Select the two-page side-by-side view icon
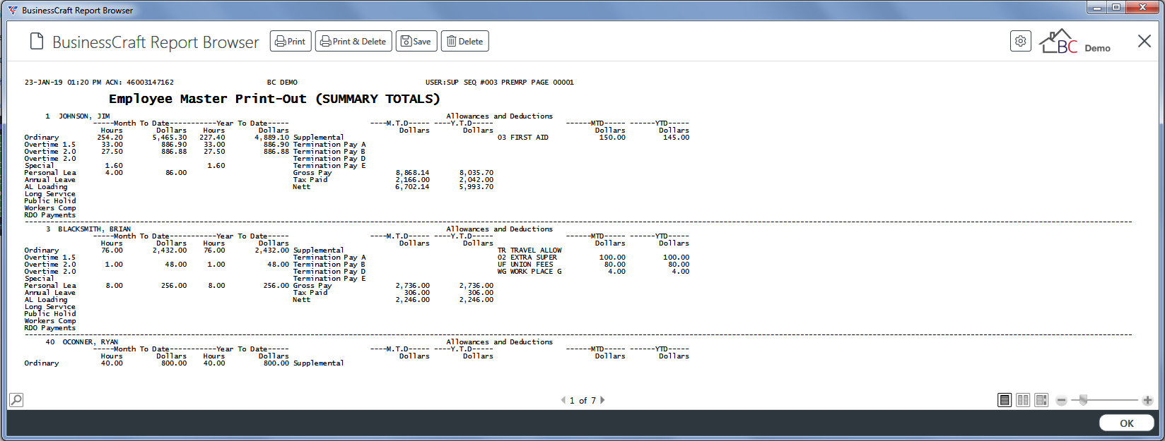This screenshot has height=441, width=1165. tap(1023, 400)
